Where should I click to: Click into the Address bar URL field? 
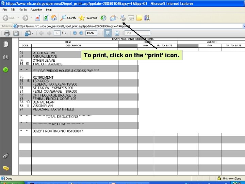click(x=127, y=26)
